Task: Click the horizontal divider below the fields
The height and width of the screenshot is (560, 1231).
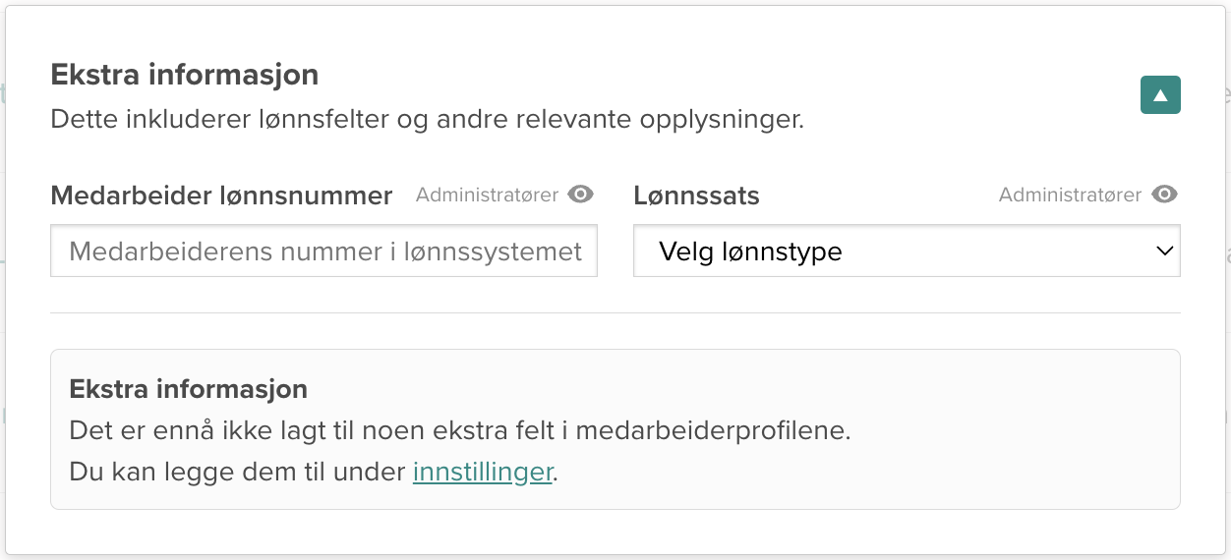Action: click(x=615, y=312)
